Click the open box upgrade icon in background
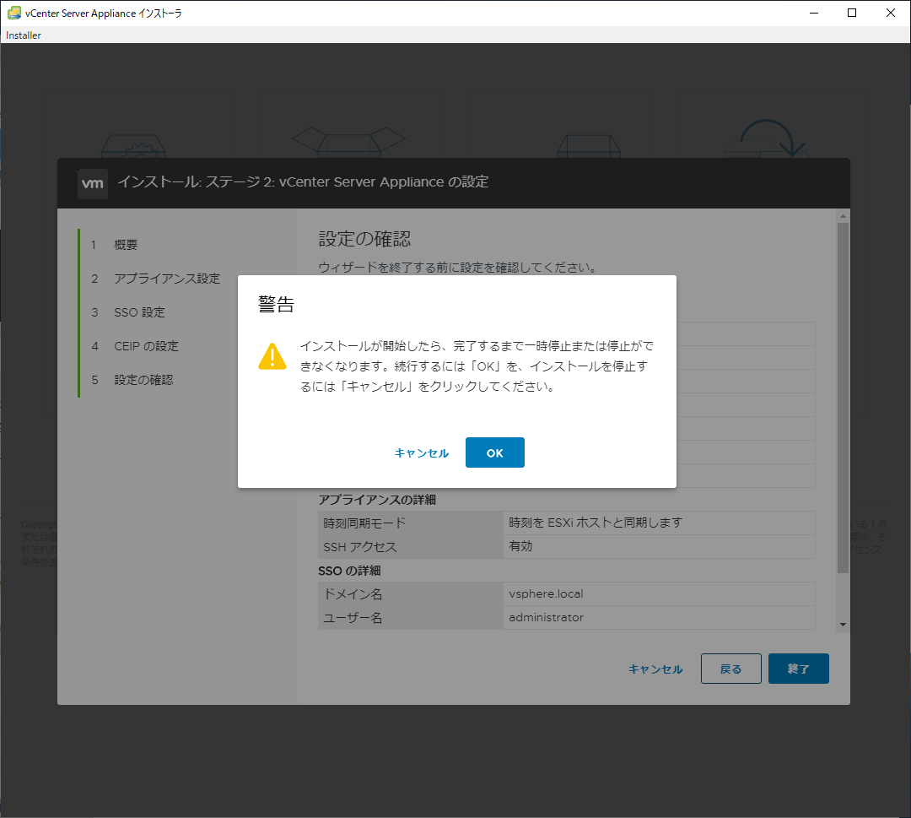The width and height of the screenshot is (911, 818). 348,143
